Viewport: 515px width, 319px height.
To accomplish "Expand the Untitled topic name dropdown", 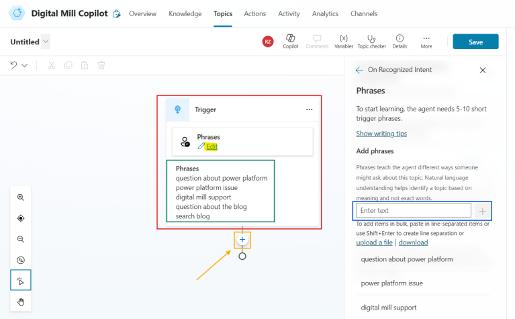I will [x=46, y=42].
